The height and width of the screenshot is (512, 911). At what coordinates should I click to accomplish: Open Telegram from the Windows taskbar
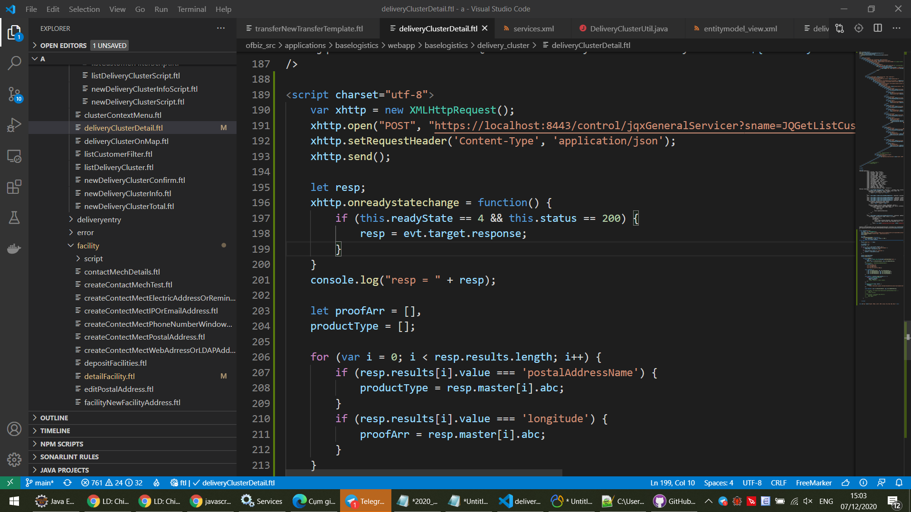point(365,501)
